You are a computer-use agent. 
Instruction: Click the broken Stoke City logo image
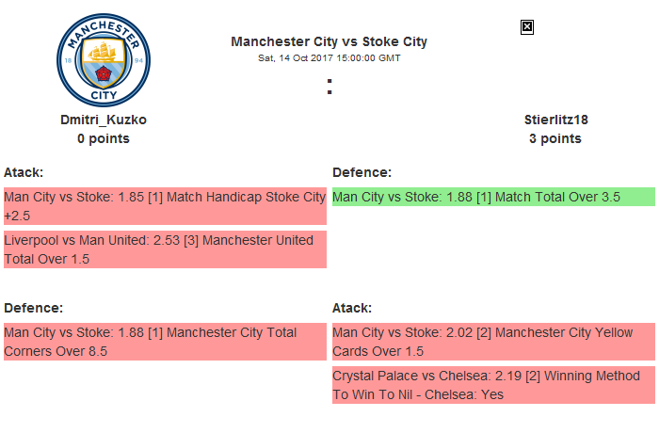click(x=527, y=27)
